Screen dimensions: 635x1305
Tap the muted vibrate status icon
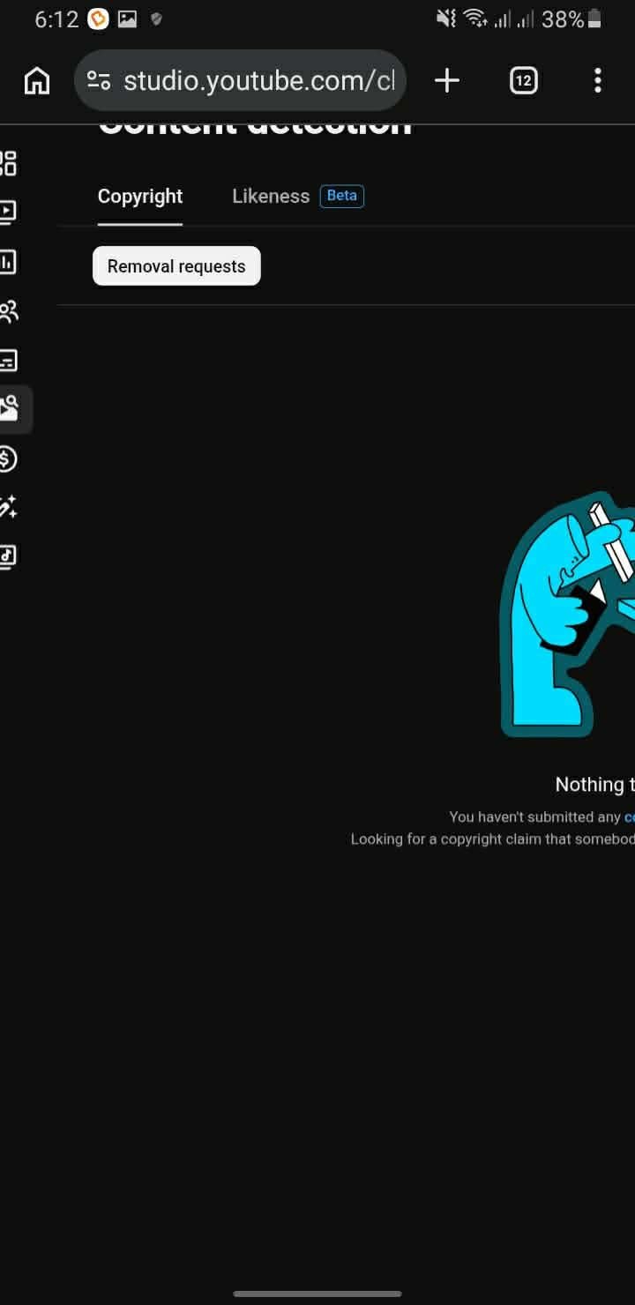click(x=446, y=19)
